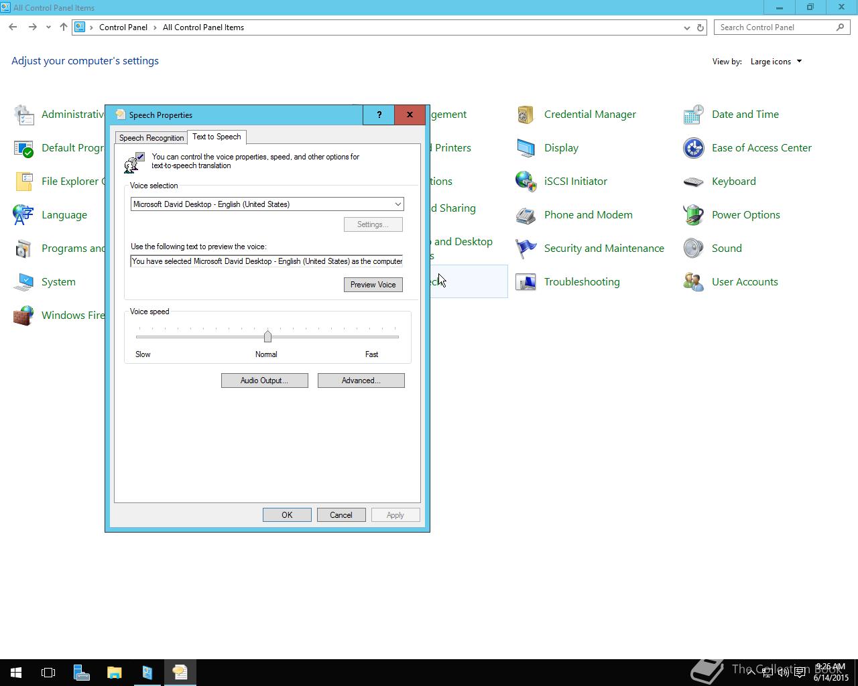
Task: Cancel the Speech Properties dialog
Action: pyautogui.click(x=341, y=515)
